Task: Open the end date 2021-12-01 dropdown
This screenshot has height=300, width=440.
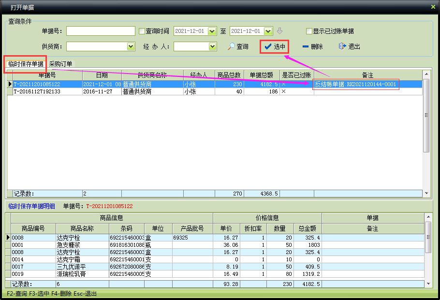Action: click(x=268, y=31)
